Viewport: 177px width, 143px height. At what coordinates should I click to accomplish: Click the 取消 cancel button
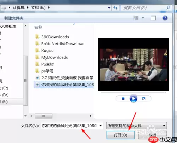(152, 135)
